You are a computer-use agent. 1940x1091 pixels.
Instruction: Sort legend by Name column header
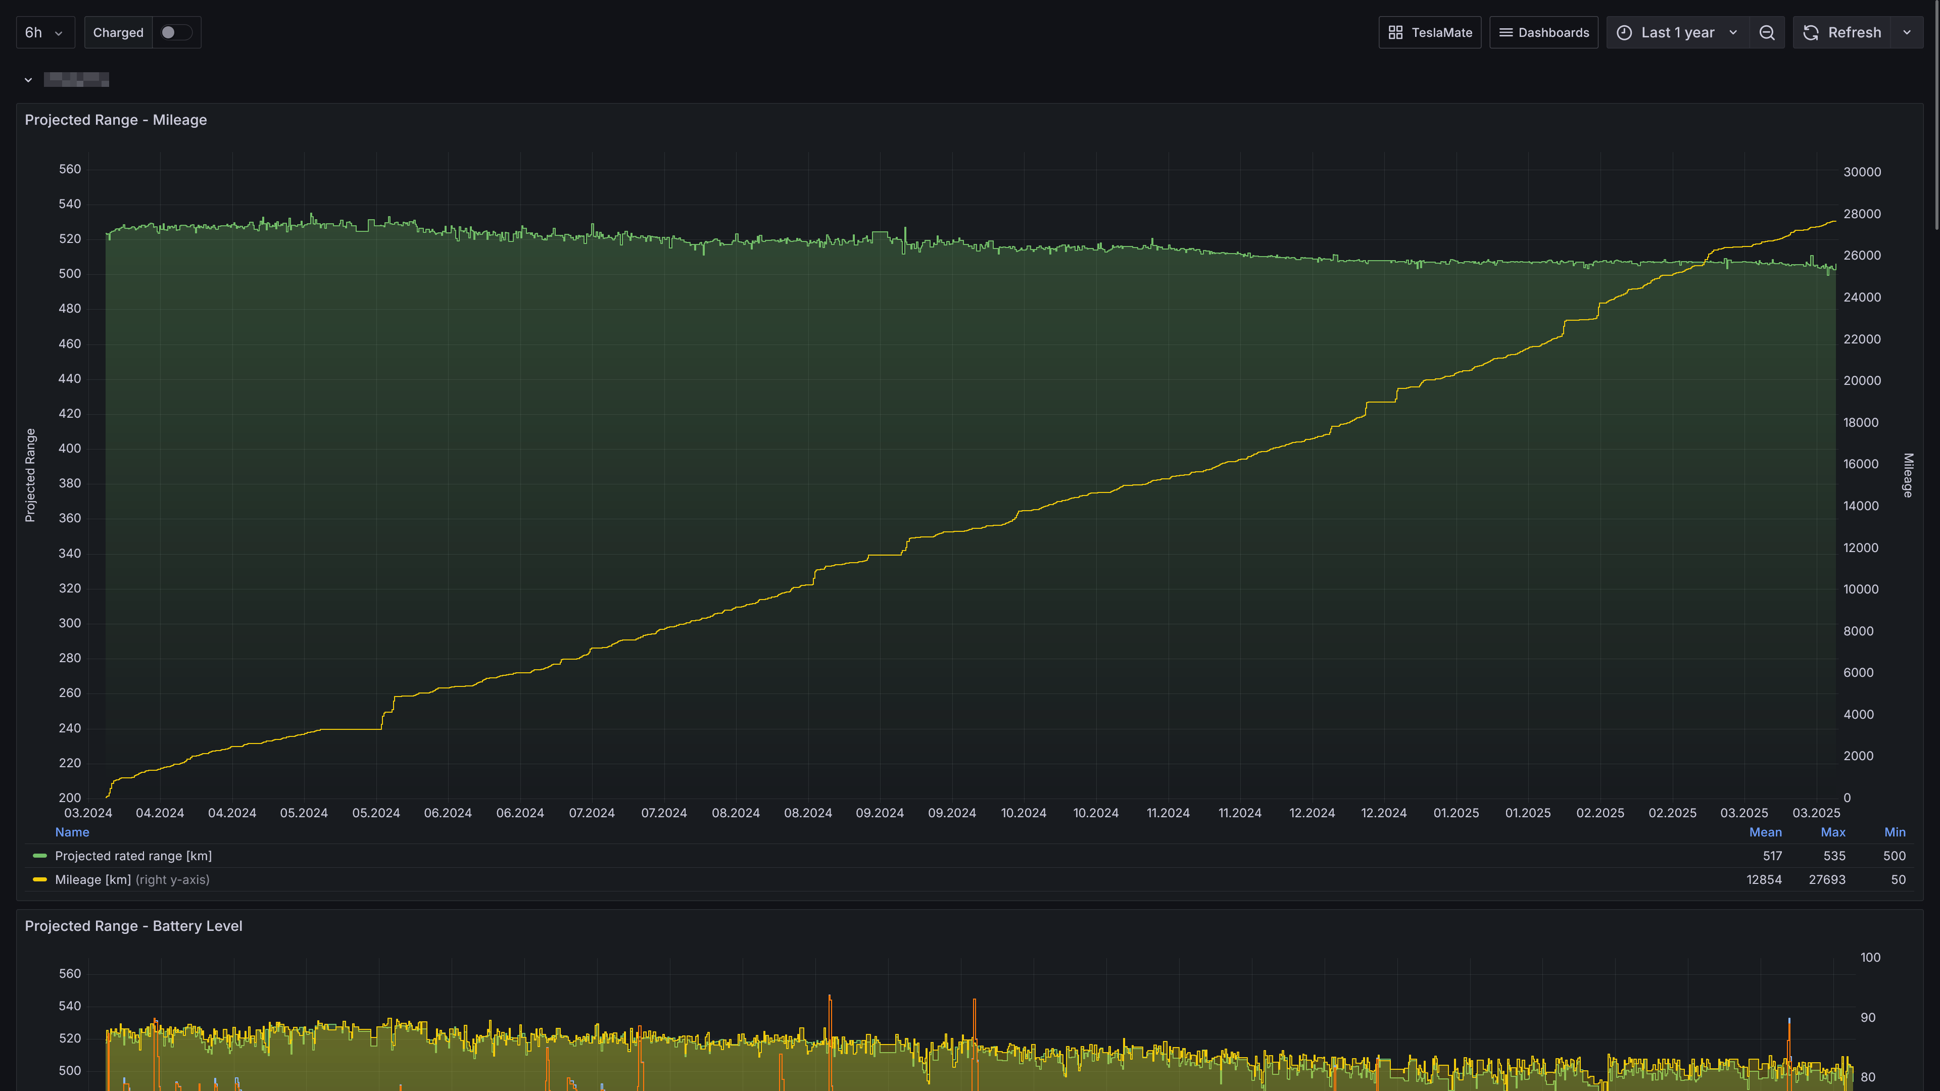[x=72, y=832]
